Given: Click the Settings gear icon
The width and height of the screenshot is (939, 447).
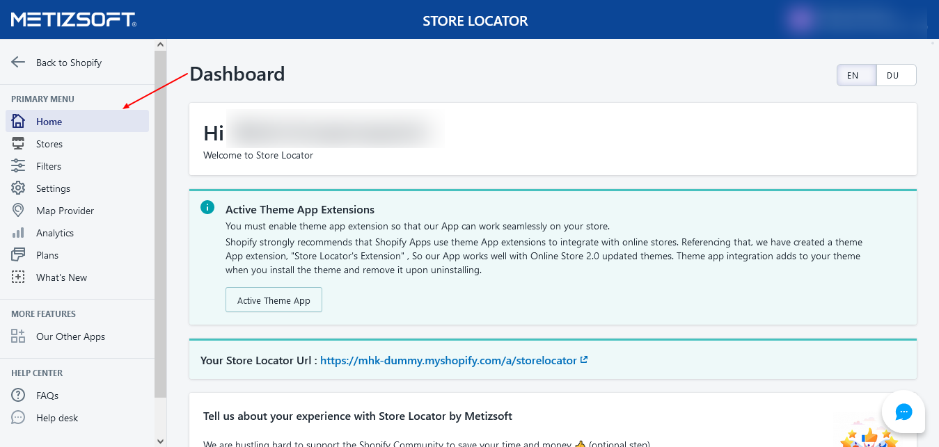Looking at the screenshot, I should (18, 188).
